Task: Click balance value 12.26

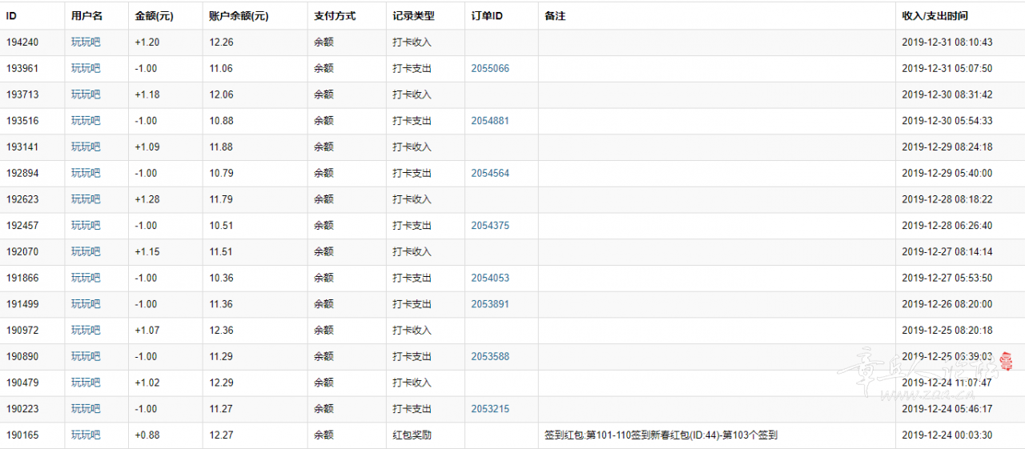Action: [x=221, y=42]
